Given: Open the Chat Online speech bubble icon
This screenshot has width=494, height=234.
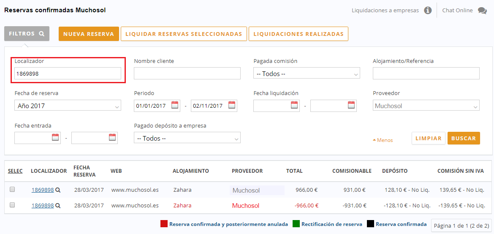Looking at the screenshot, I should tap(482, 11).
